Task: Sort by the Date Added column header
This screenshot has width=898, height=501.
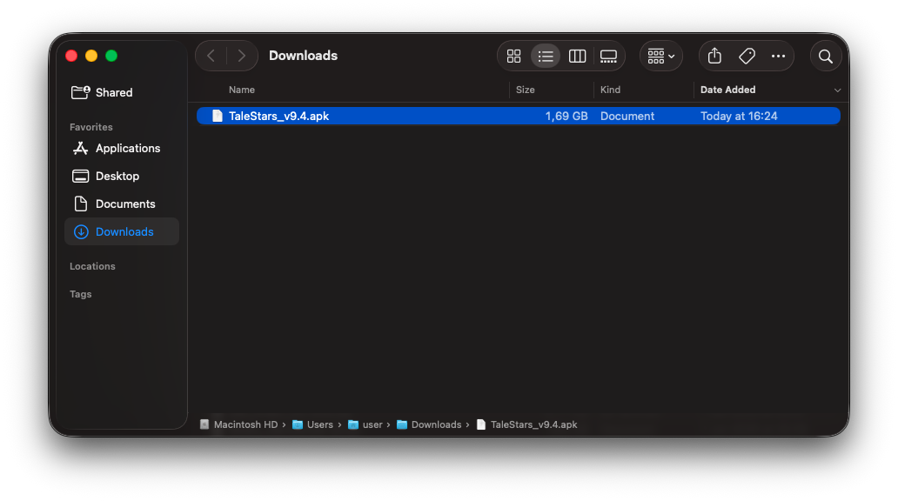Action: point(727,90)
